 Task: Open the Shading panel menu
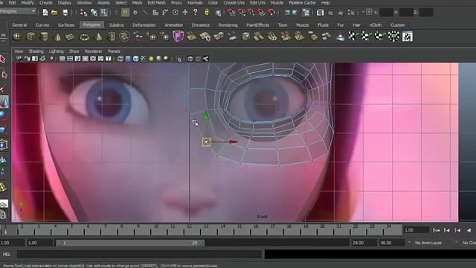click(x=36, y=51)
